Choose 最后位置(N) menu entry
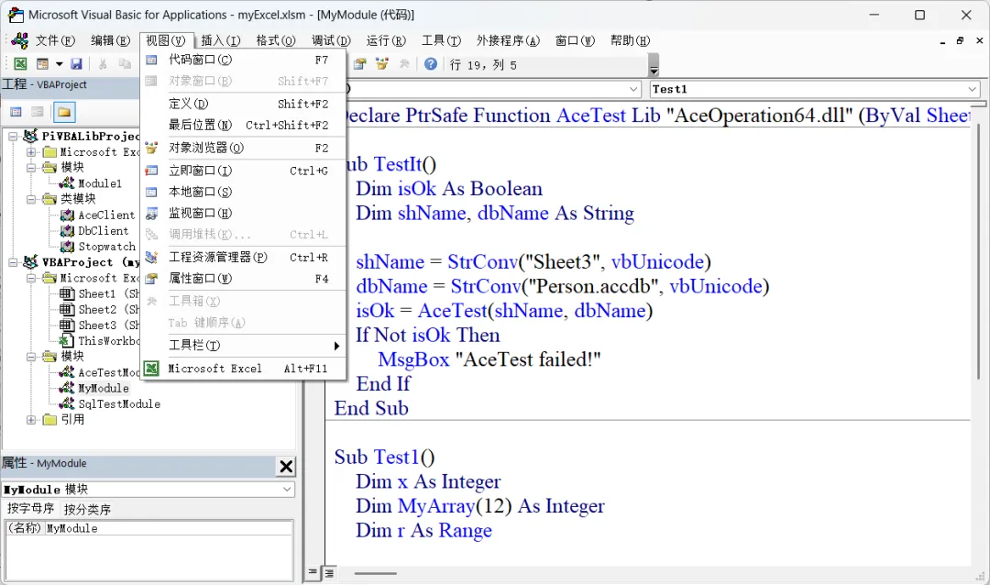The image size is (990, 585). pyautogui.click(x=244, y=125)
